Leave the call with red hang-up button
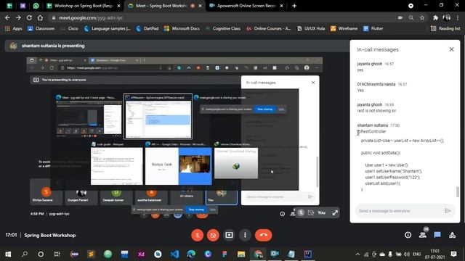465x261 pixels. pyautogui.click(x=263, y=235)
